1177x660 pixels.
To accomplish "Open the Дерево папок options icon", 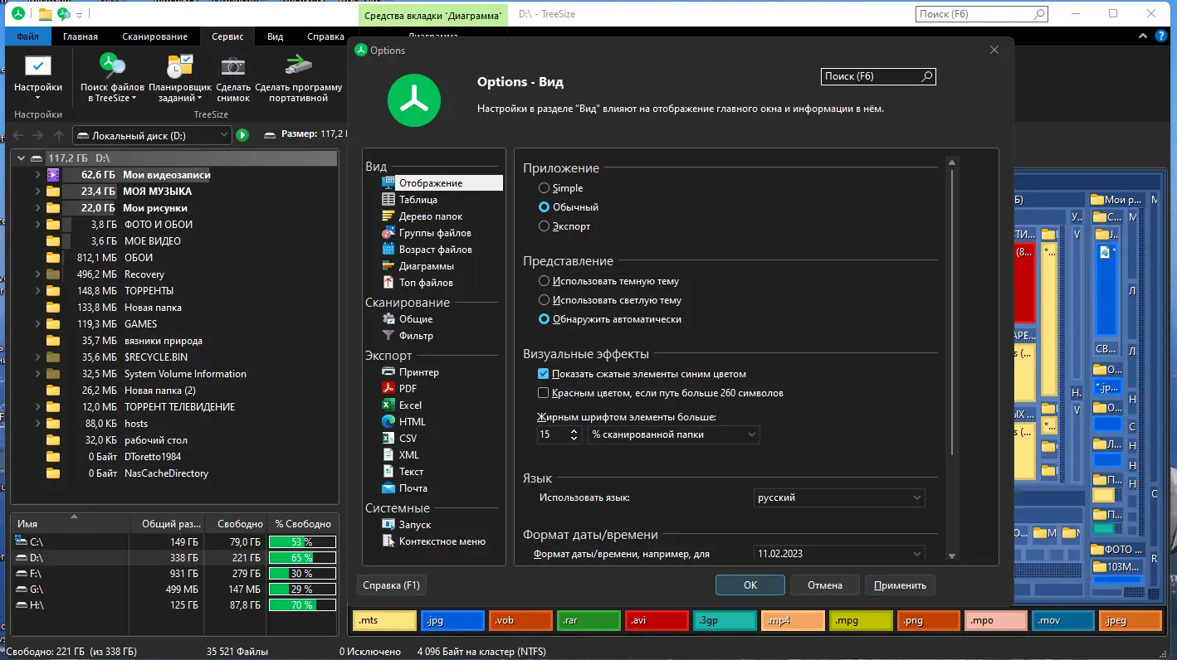I will (388, 216).
